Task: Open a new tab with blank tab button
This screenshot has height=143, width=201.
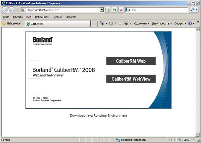Action: pos(94,24)
